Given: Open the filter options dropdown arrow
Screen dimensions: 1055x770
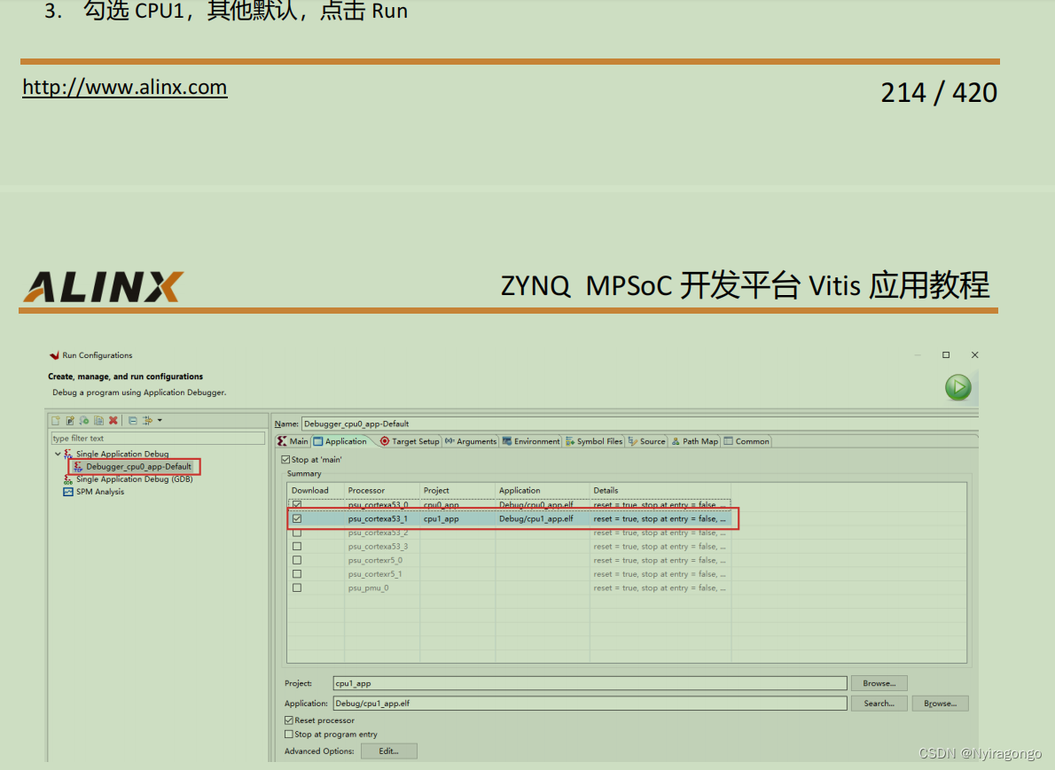Looking at the screenshot, I should (x=160, y=420).
